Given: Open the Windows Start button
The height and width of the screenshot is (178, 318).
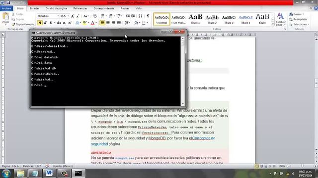Looking at the screenshot, I should (6, 174).
